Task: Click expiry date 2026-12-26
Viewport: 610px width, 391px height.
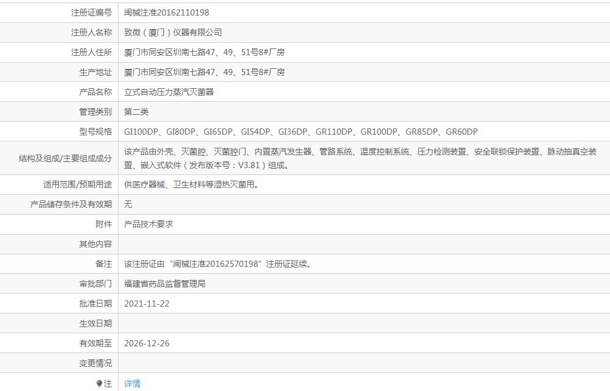Action: click(x=146, y=343)
